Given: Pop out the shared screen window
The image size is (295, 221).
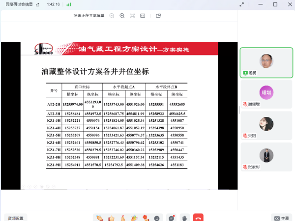Looking at the screenshot, I should (x=158, y=16).
